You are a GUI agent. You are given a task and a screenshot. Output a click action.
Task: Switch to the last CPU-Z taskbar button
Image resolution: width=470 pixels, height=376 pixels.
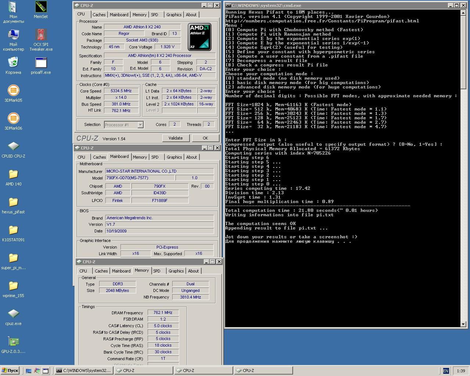pos(263,371)
